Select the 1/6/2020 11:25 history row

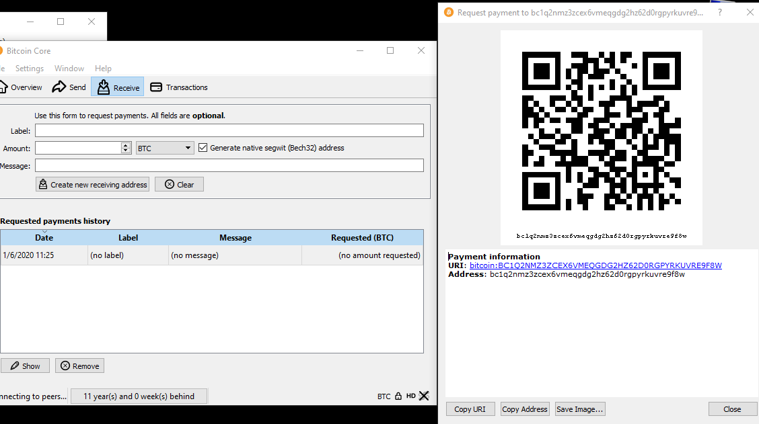[212, 255]
